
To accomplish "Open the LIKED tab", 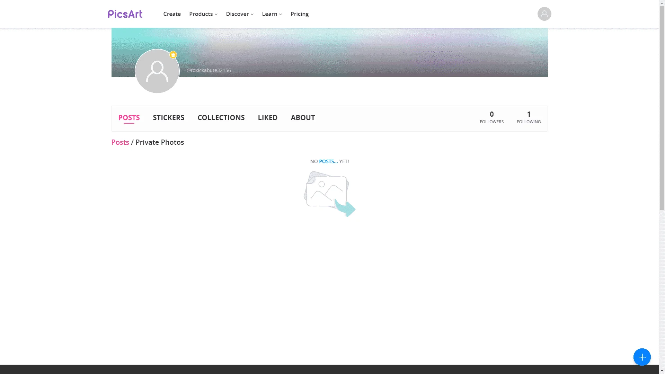I will coord(267,118).
